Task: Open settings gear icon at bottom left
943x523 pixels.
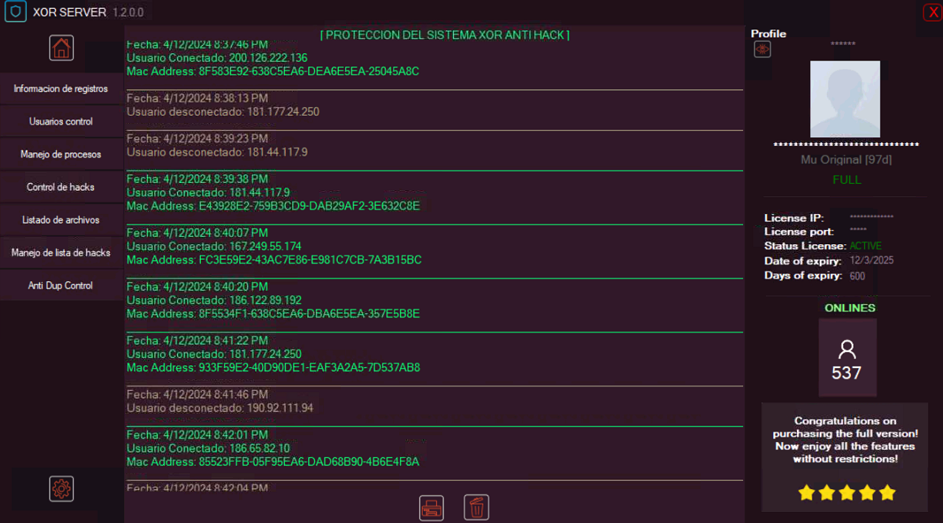Action: pyautogui.click(x=62, y=488)
